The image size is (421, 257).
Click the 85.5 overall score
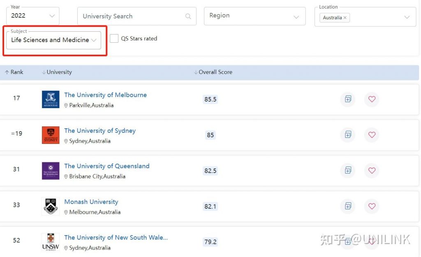pos(210,100)
